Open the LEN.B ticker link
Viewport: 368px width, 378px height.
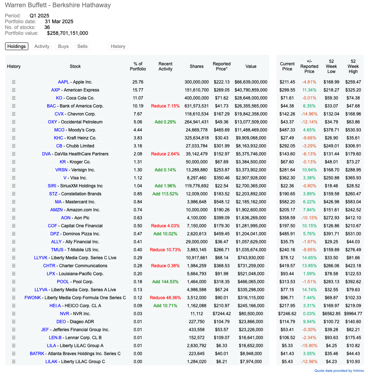55,337
